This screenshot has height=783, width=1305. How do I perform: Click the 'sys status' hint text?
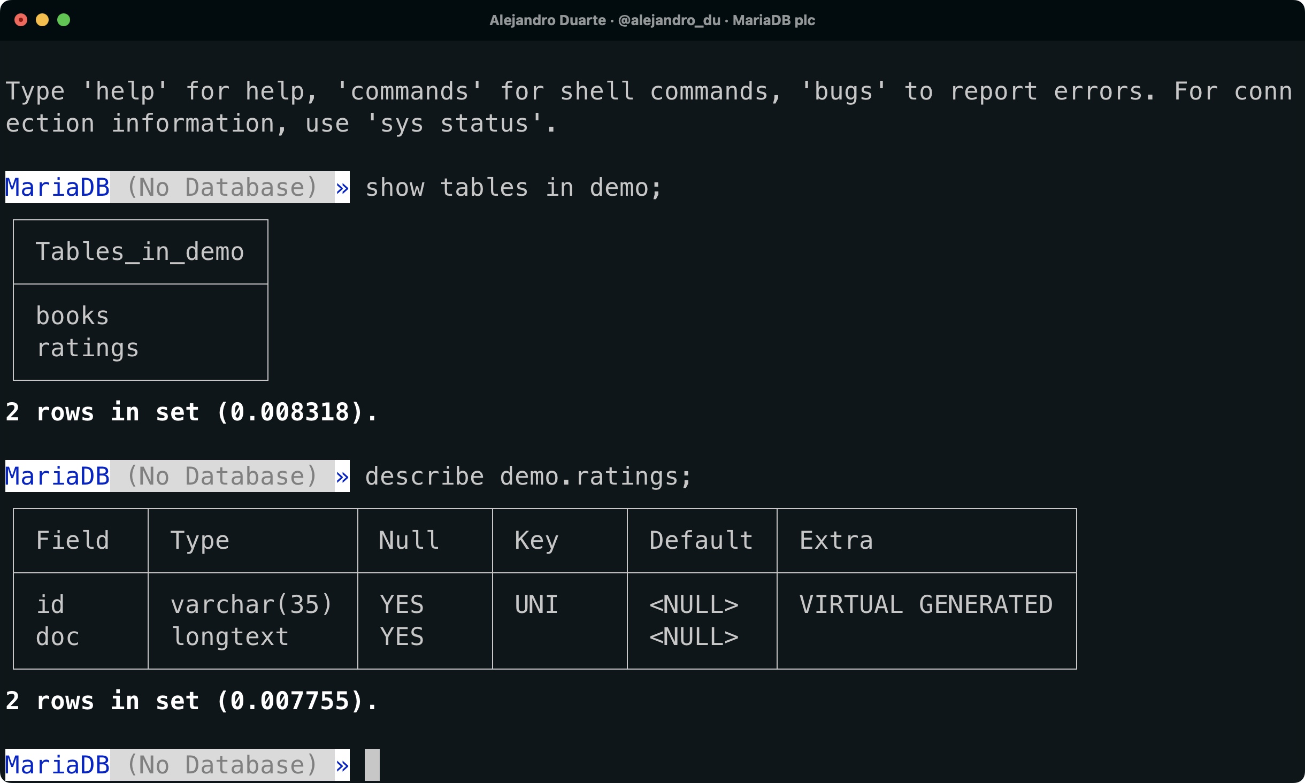pyautogui.click(x=455, y=124)
